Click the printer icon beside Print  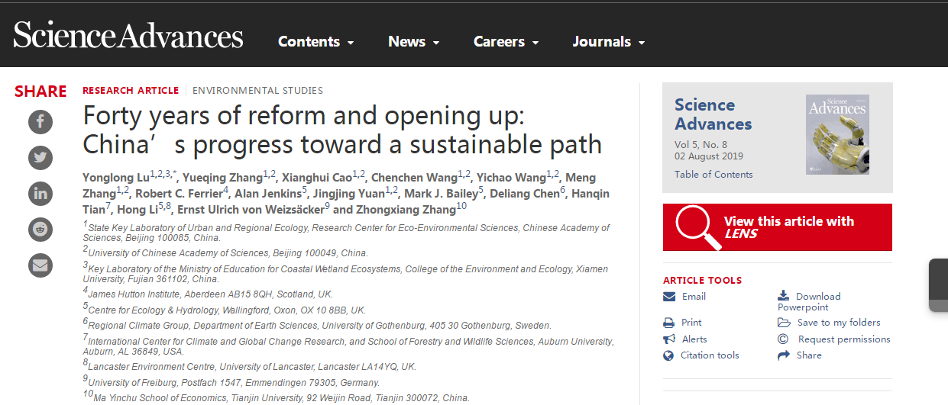[669, 323]
